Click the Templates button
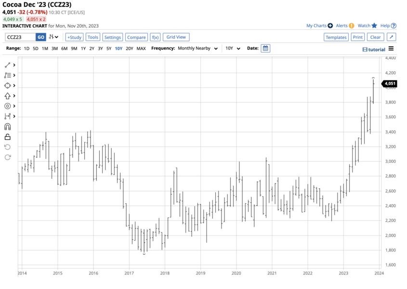 (336, 37)
